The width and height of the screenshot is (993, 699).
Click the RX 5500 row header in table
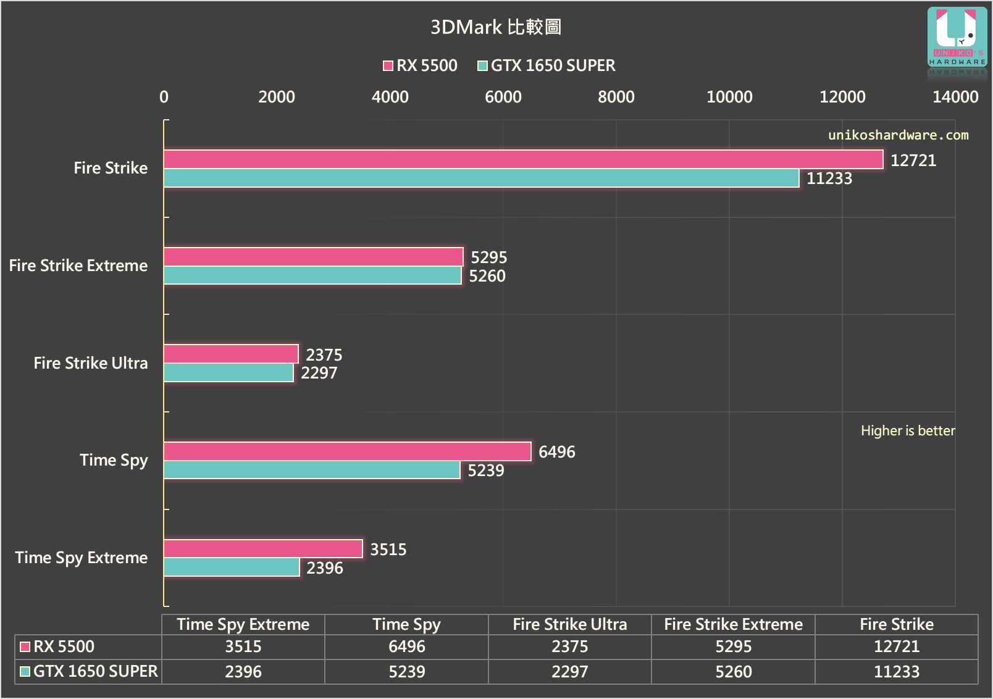point(88,647)
